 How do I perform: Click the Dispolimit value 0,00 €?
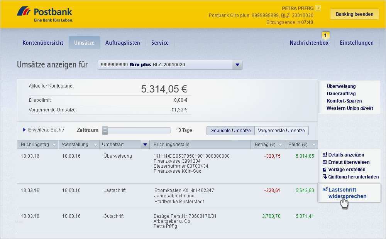181,100
